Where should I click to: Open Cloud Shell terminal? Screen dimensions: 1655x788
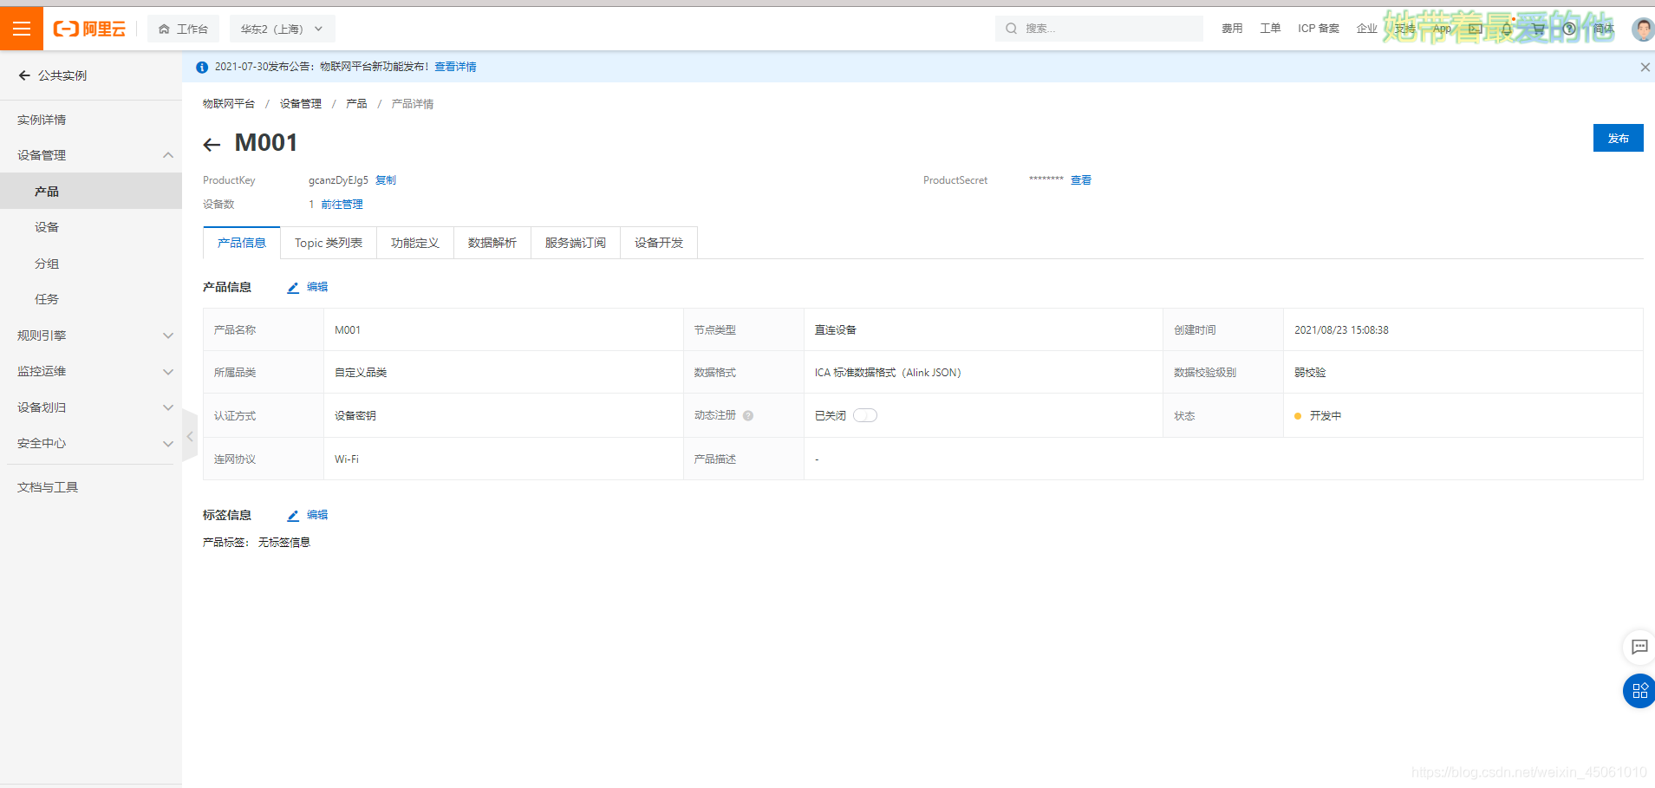pyautogui.click(x=1475, y=28)
